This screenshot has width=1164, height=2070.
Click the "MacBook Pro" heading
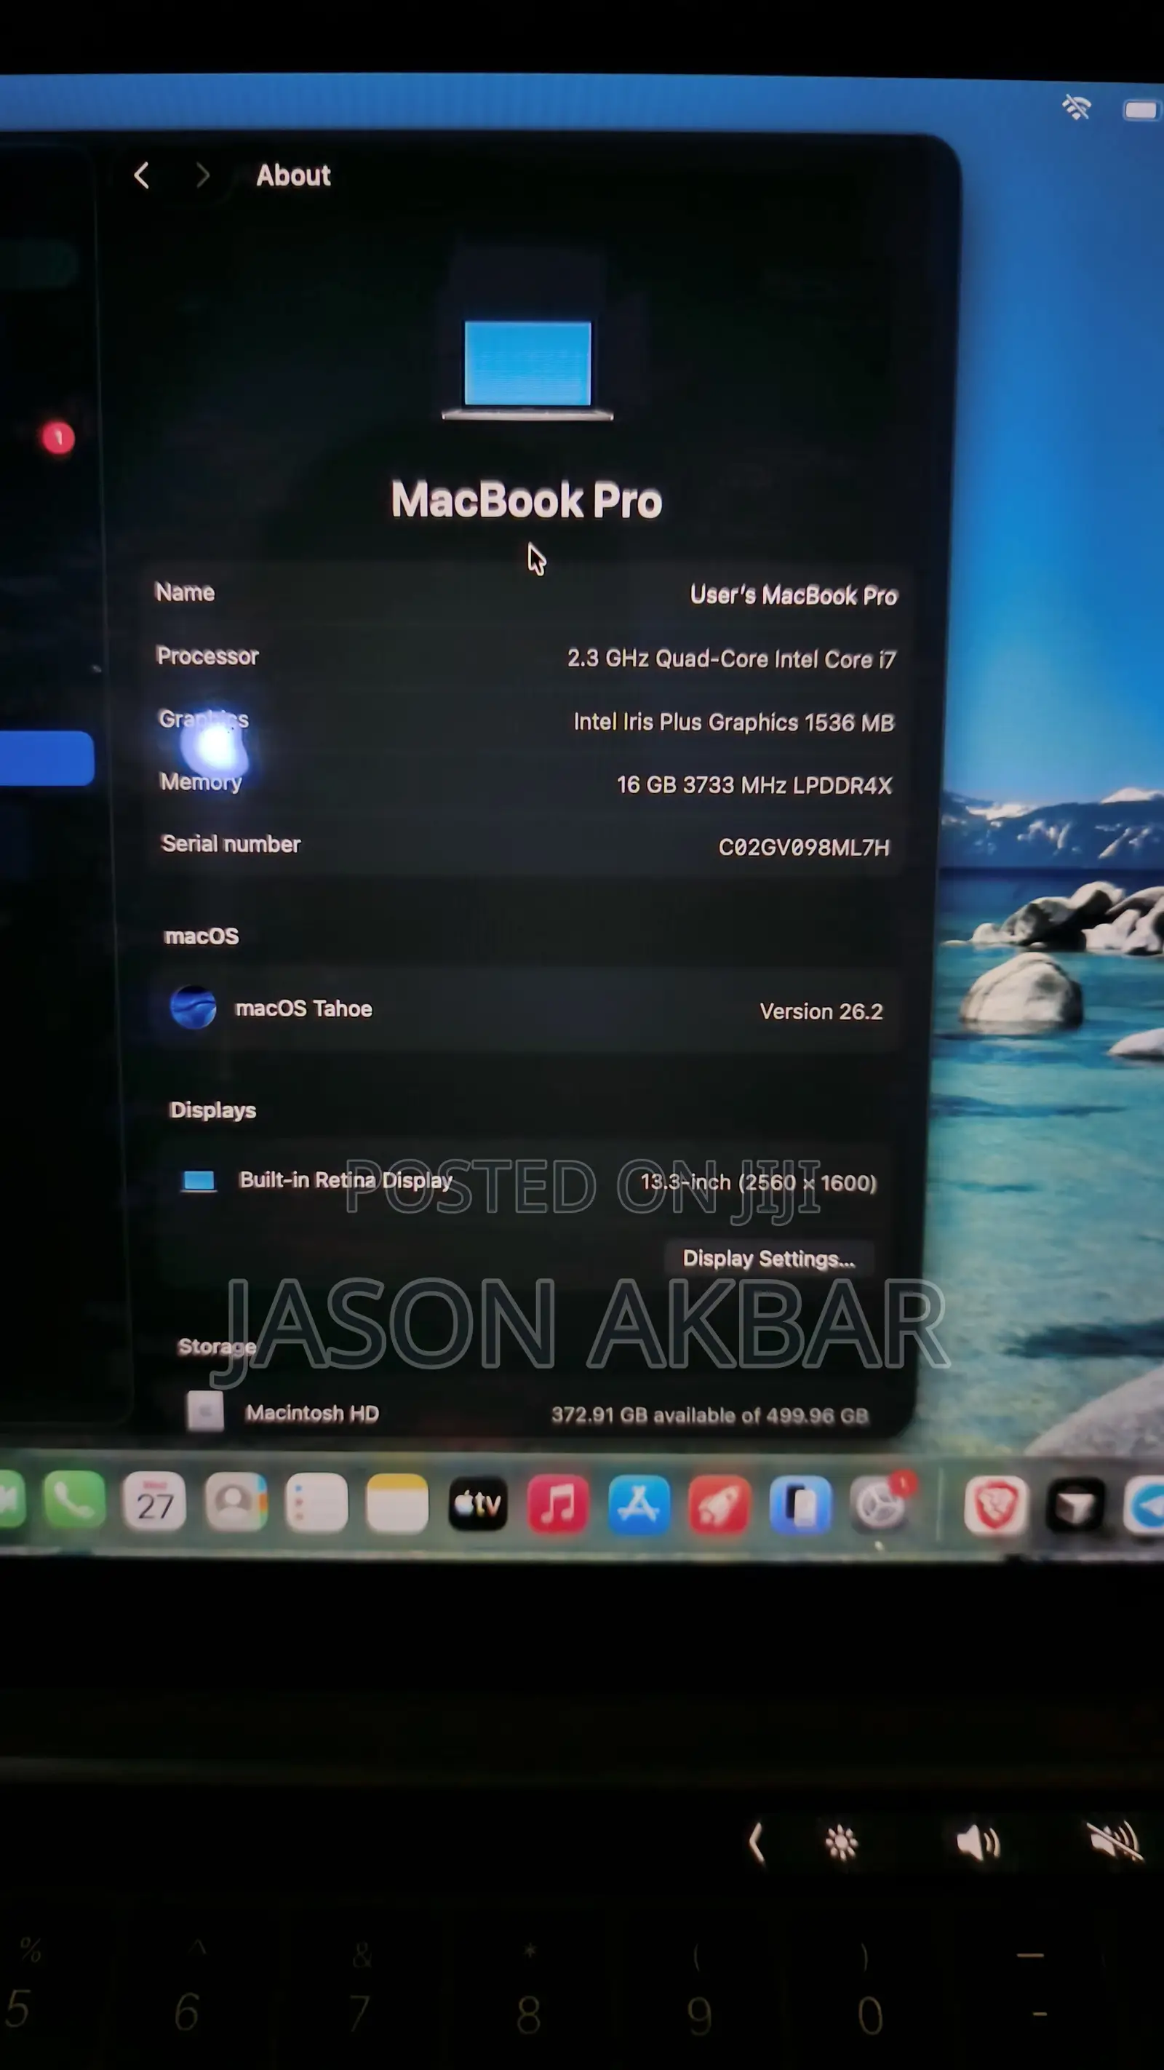pos(527,499)
